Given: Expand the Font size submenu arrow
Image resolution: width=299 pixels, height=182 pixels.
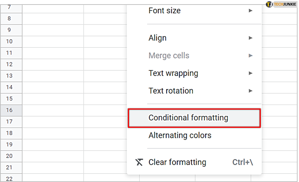Looking at the screenshot, I should click(x=251, y=10).
